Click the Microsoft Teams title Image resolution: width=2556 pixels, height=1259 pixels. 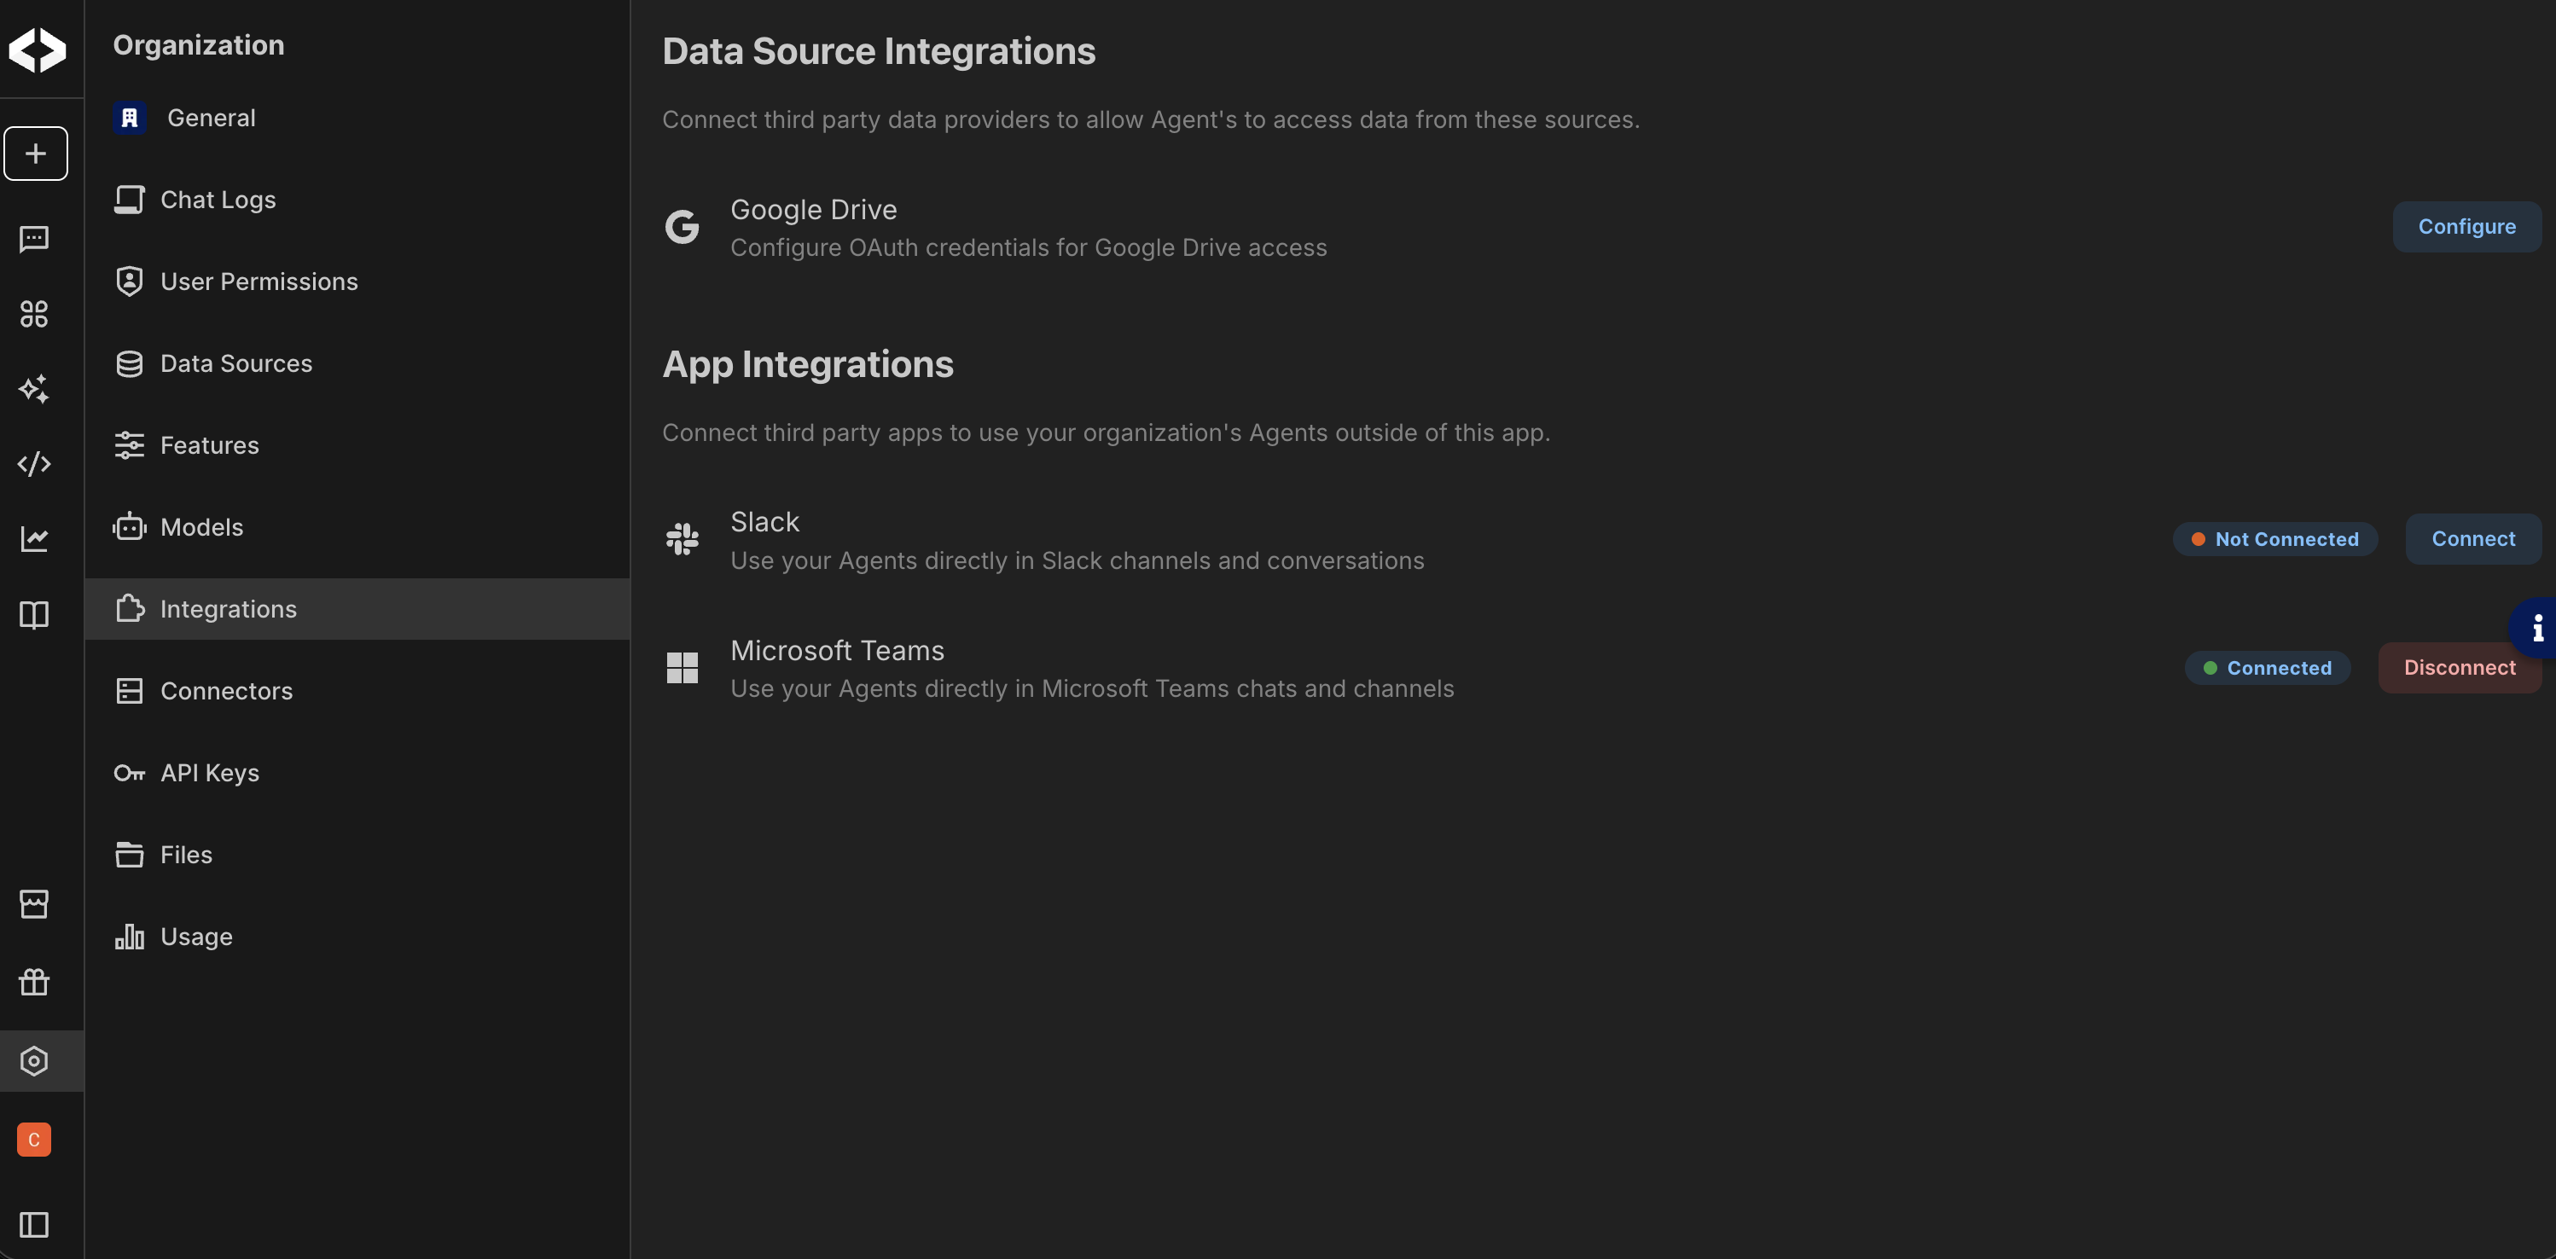click(838, 651)
